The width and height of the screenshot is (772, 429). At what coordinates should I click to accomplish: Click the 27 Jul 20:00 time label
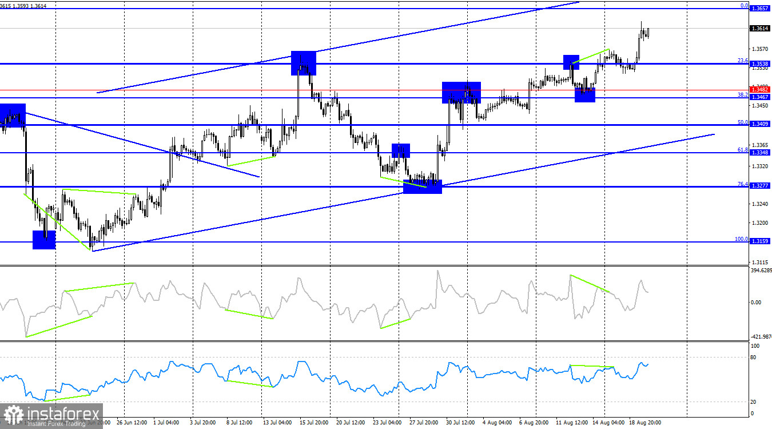424,423
